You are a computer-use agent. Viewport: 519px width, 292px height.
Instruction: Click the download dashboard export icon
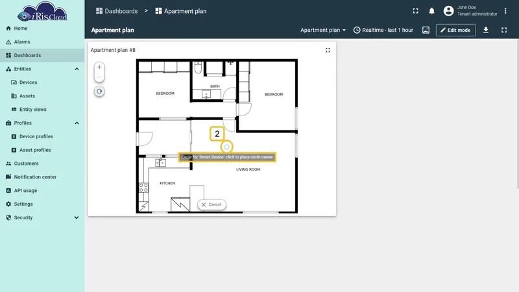tap(486, 30)
